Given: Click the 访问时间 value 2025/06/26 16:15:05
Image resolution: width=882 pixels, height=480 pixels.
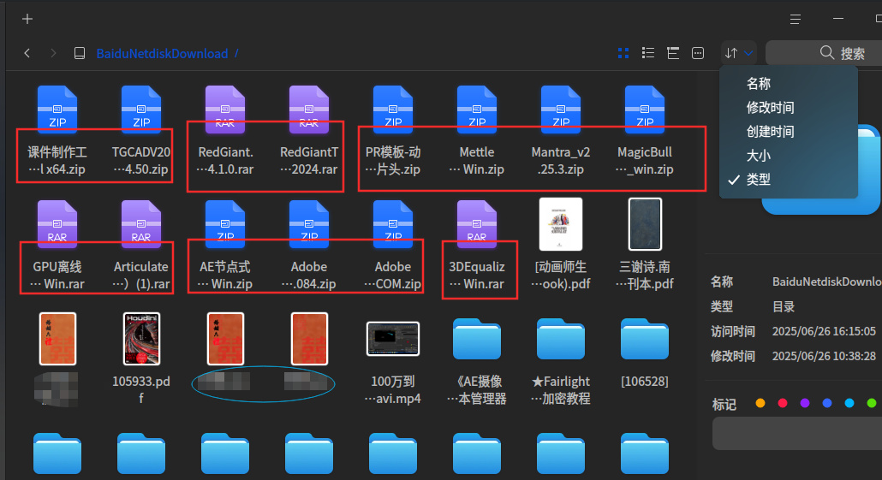Looking at the screenshot, I should [824, 331].
